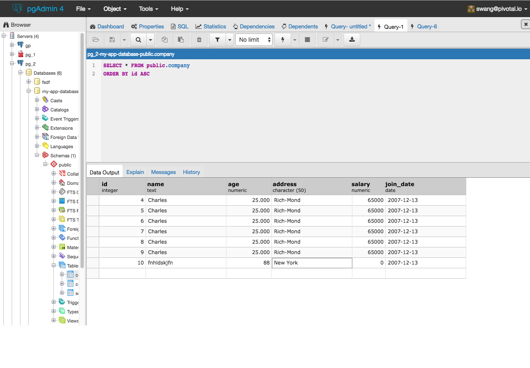The height and width of the screenshot is (368, 530).
Task: Click the Paste clipboard icon
Action: 181,40
